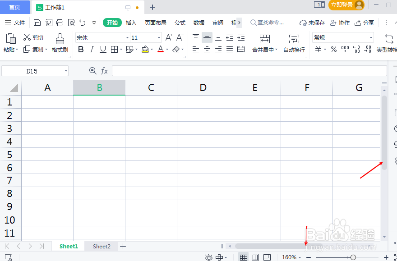Align text left horizontally
Screen dimensions: 397x261
click(x=196, y=49)
